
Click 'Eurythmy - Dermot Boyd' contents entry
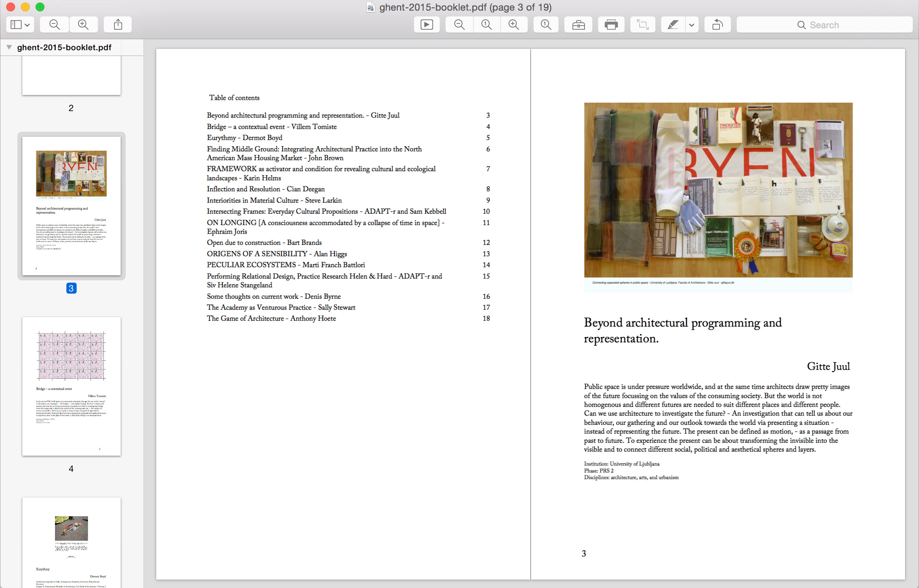point(245,138)
